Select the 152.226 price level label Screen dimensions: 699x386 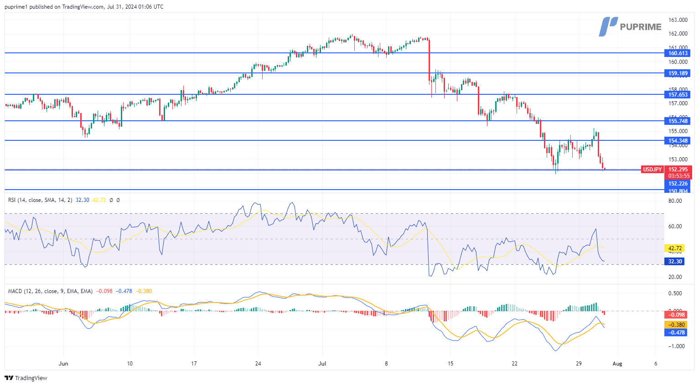(x=678, y=184)
